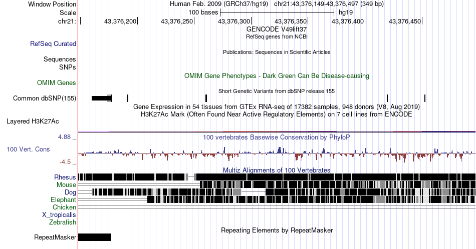This screenshot has width=476, height=249.
Task: Click the Sequences track label
Action: click(x=60, y=59)
